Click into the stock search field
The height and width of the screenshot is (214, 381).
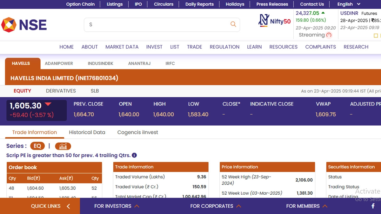coord(156,24)
